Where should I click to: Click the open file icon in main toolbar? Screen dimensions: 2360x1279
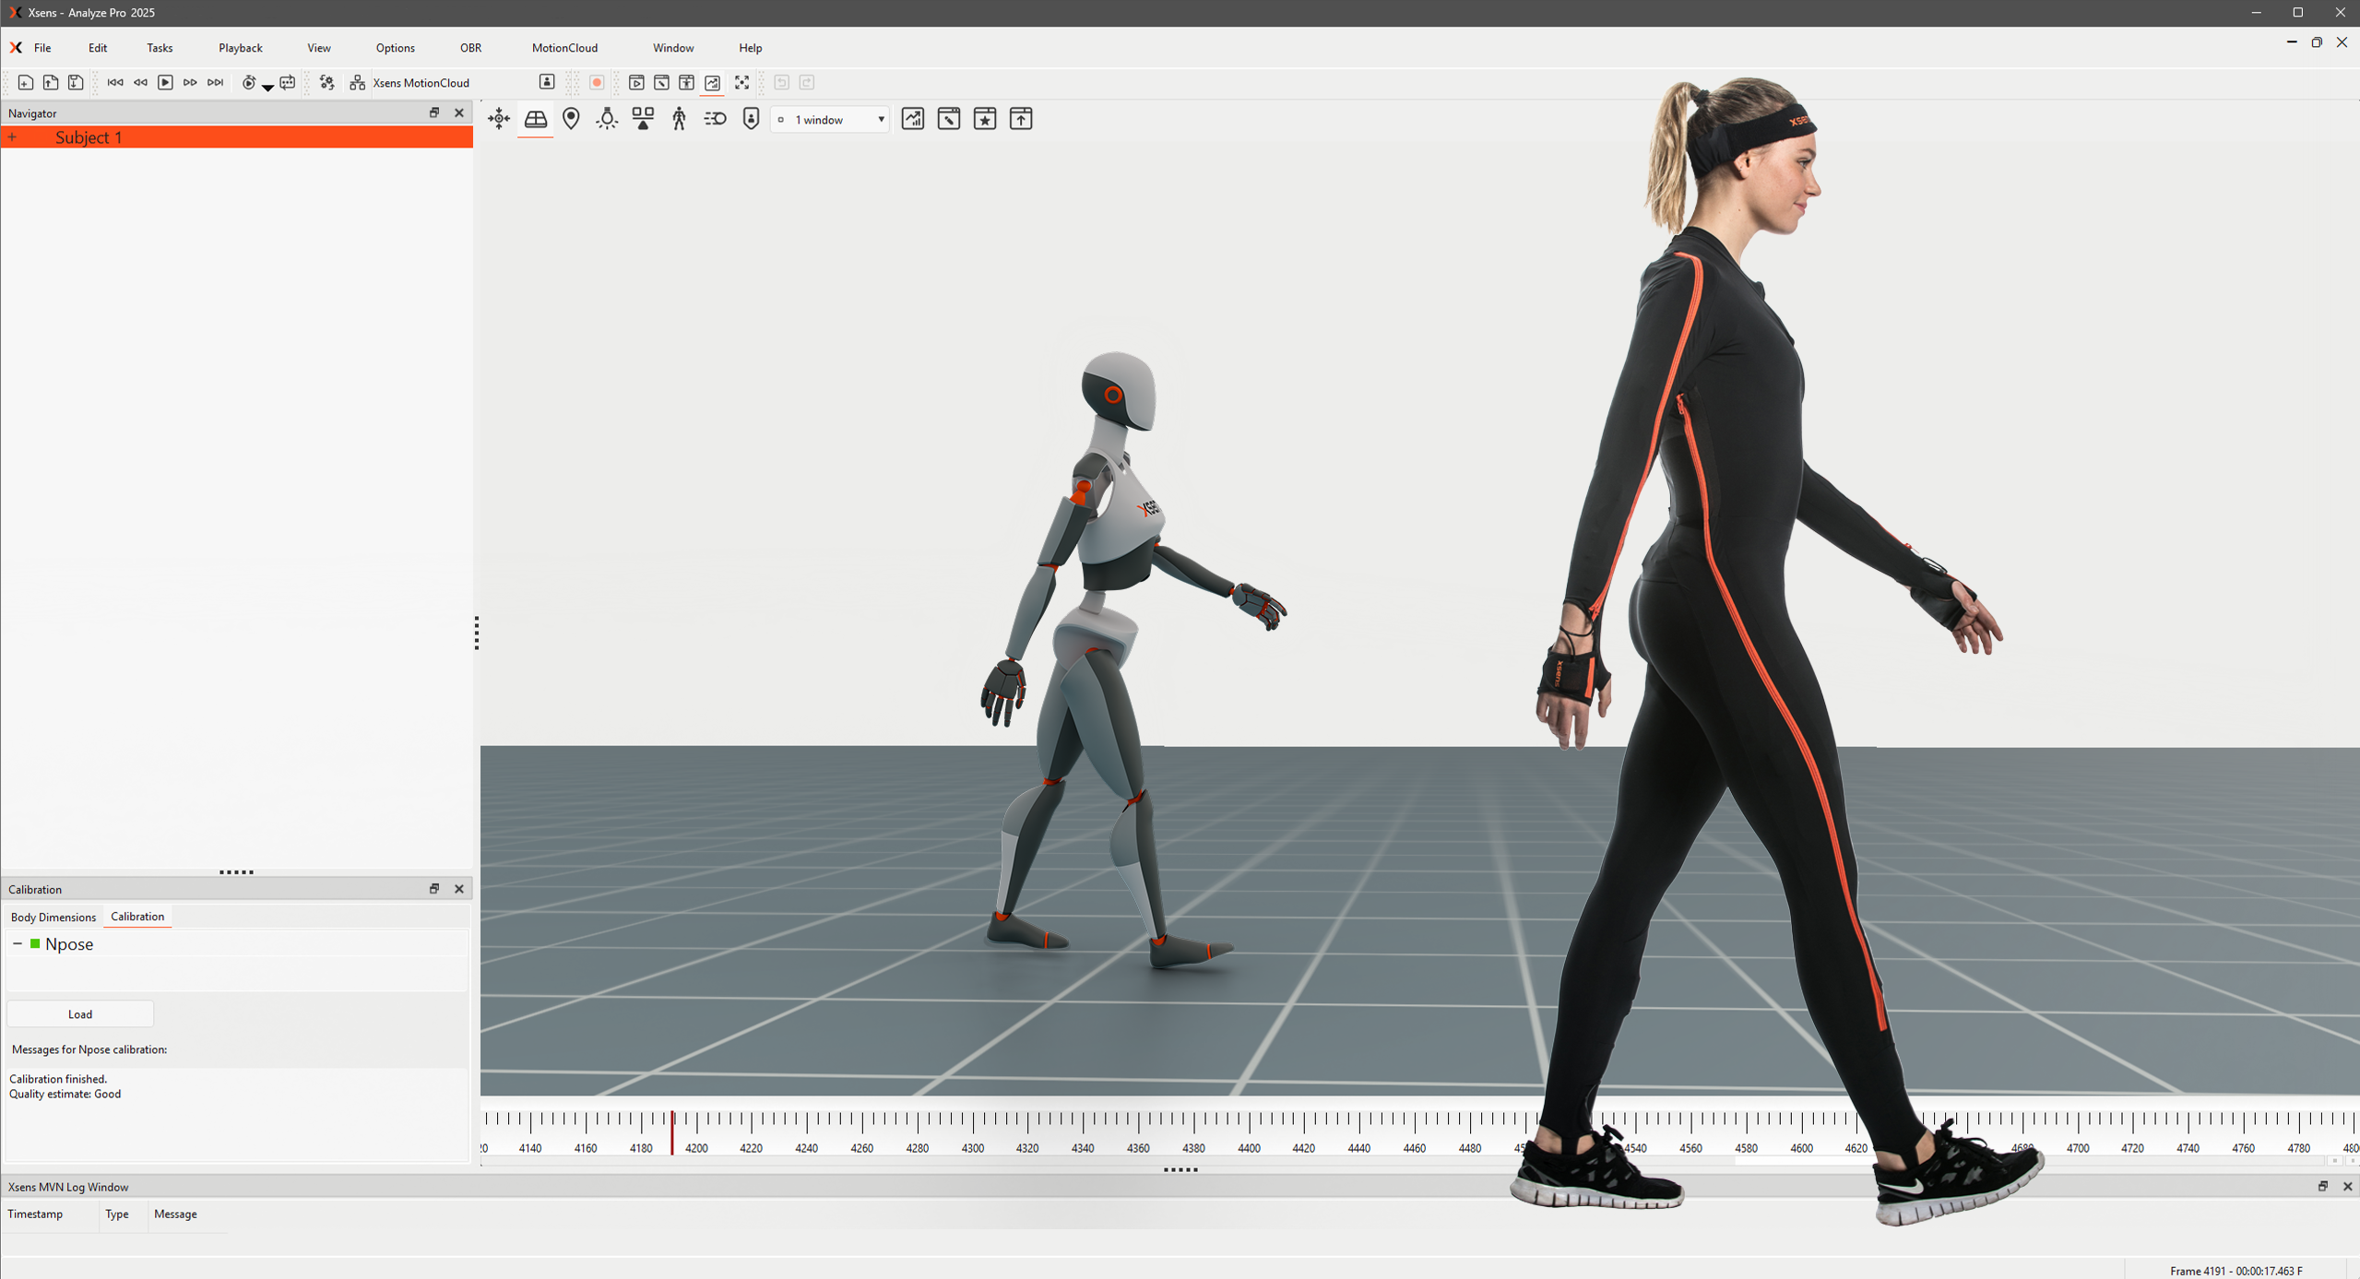click(51, 83)
